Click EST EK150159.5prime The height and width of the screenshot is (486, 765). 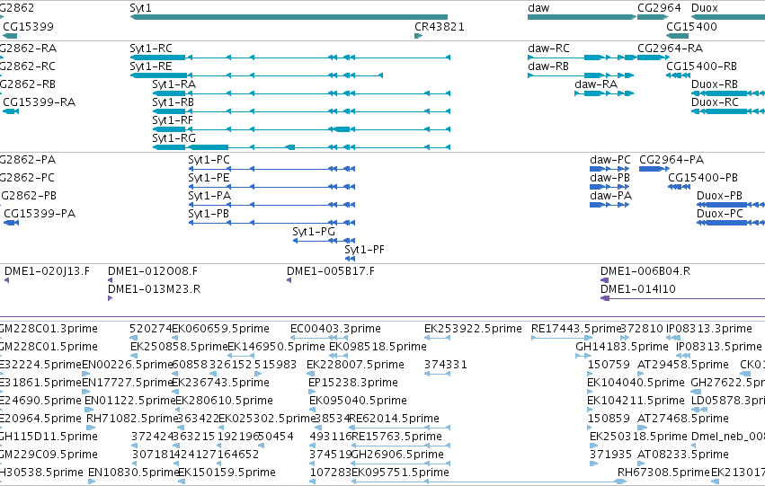click(x=182, y=482)
